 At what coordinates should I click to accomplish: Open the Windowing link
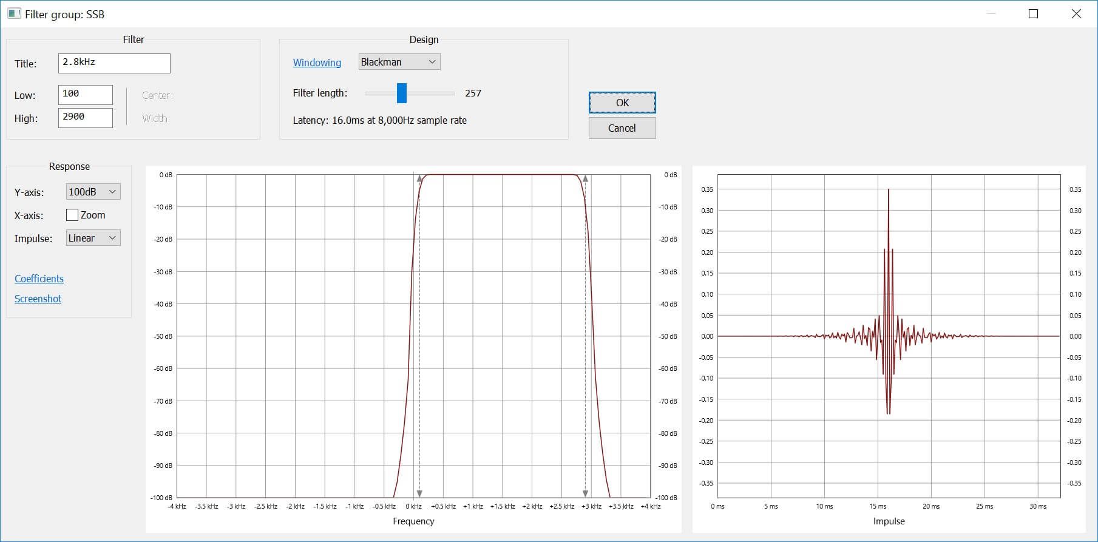coord(317,63)
